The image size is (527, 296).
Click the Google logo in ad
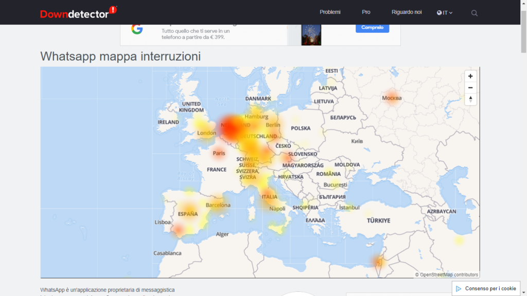137,29
